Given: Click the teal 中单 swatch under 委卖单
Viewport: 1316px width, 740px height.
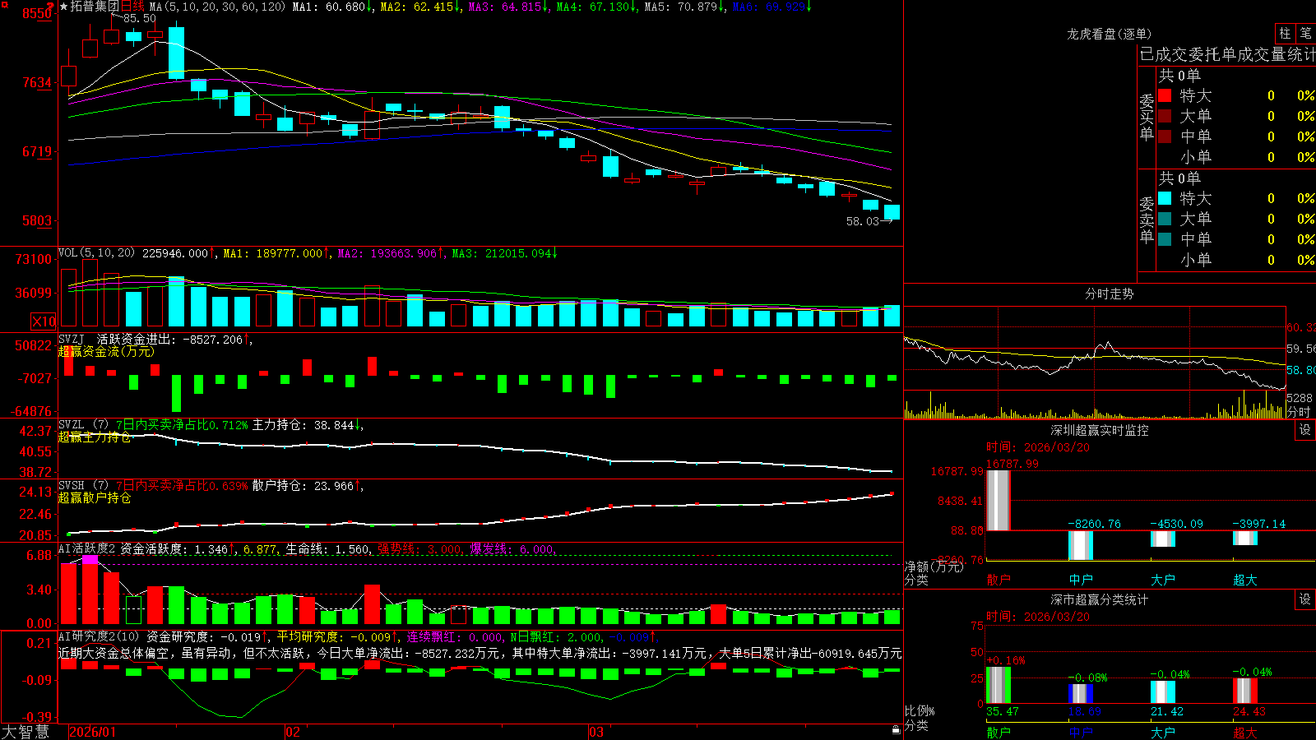Looking at the screenshot, I should click(x=1165, y=239).
